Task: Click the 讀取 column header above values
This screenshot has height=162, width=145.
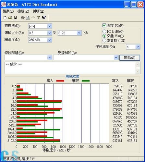Action: (130, 81)
